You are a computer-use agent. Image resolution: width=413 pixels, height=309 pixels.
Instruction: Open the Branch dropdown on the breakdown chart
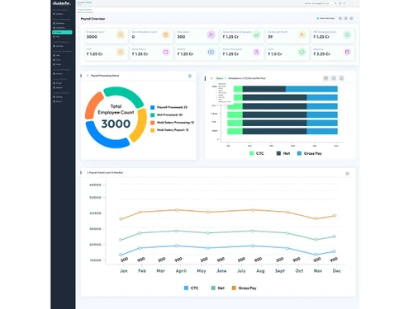click(221, 78)
